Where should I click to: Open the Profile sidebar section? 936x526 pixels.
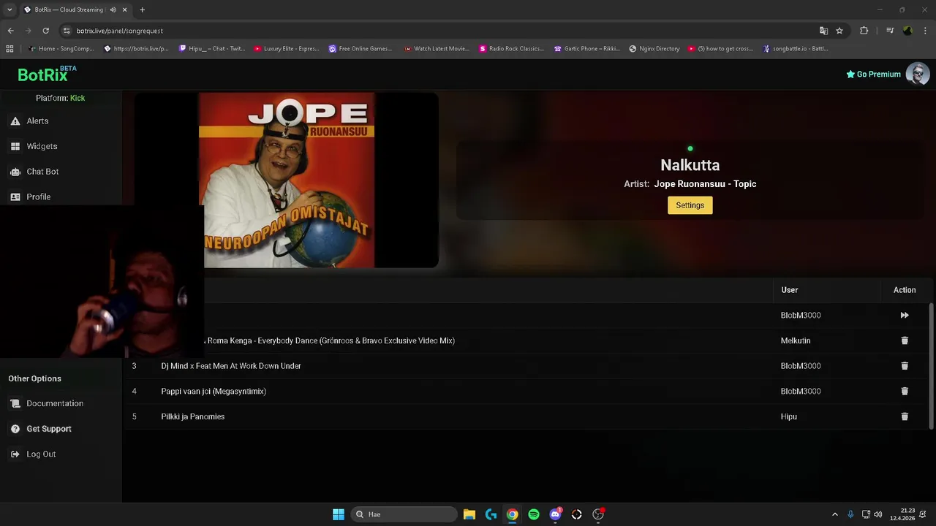pyautogui.click(x=38, y=197)
